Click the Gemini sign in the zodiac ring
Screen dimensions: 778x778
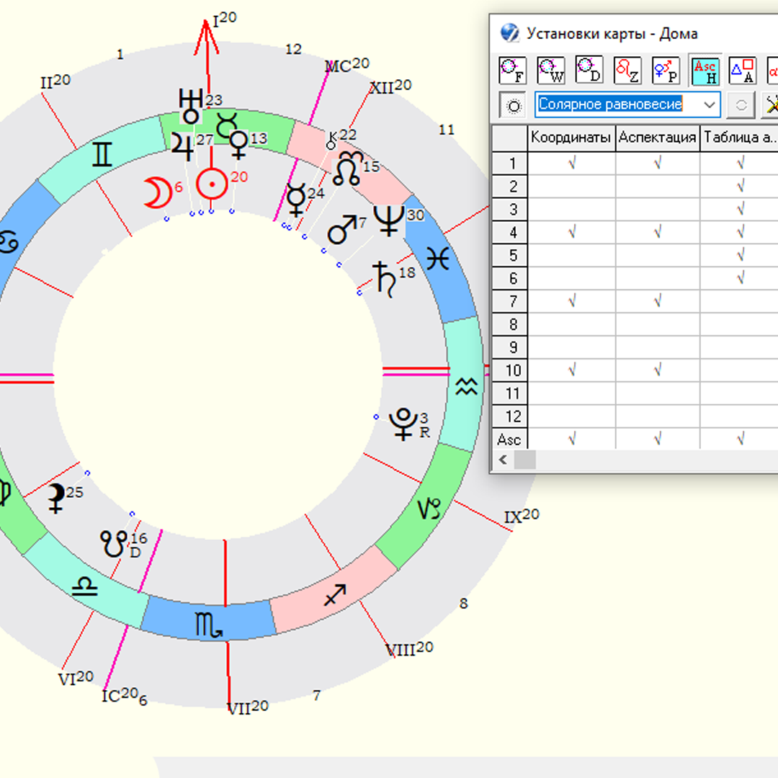102,154
